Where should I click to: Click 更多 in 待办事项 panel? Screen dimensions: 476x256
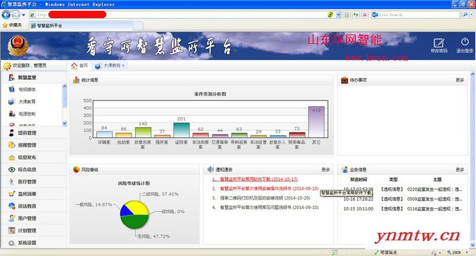460,80
